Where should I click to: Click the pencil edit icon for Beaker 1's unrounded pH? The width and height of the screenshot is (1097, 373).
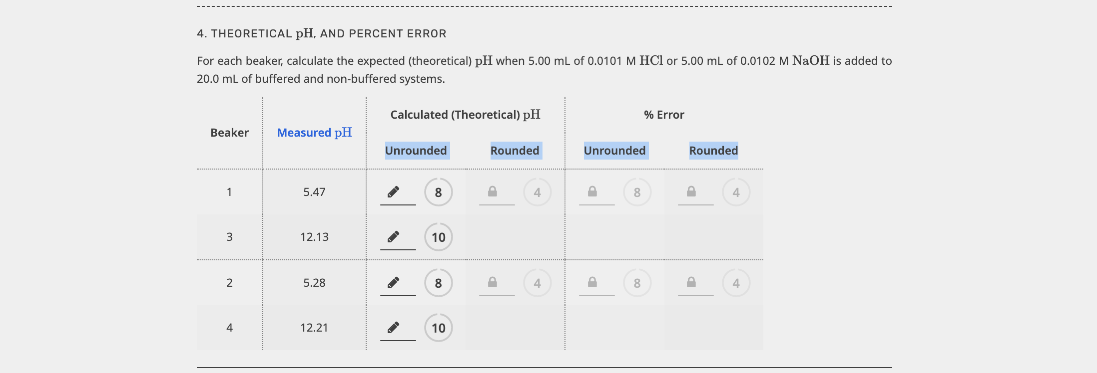[x=395, y=191]
